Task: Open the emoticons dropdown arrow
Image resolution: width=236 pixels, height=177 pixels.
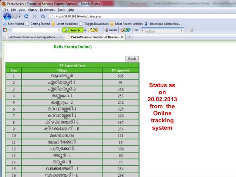Action: tap(102, 30)
